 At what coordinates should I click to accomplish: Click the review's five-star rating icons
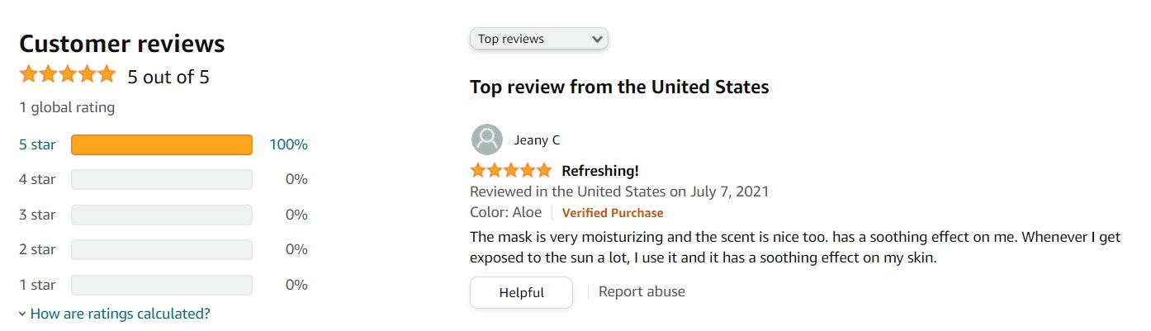pos(510,171)
